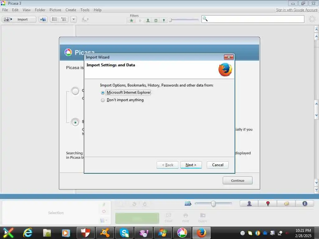
Task: Show the Tags panel
Action: [286, 204]
